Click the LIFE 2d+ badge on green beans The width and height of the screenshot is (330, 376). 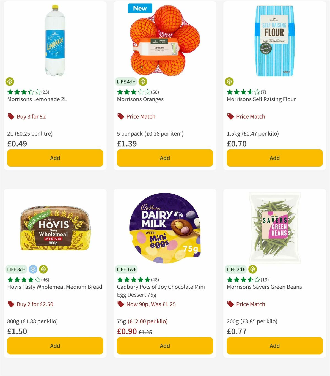point(236,269)
